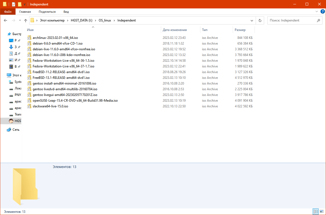The height and width of the screenshot is (215, 326).
Task: Select openSUSE-Leap-15.4-CR-DVD-x86_64-Build31.98-Media.iso file name
Action: pyautogui.click(x=75, y=100)
